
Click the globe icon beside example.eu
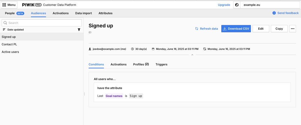click(x=237, y=5)
